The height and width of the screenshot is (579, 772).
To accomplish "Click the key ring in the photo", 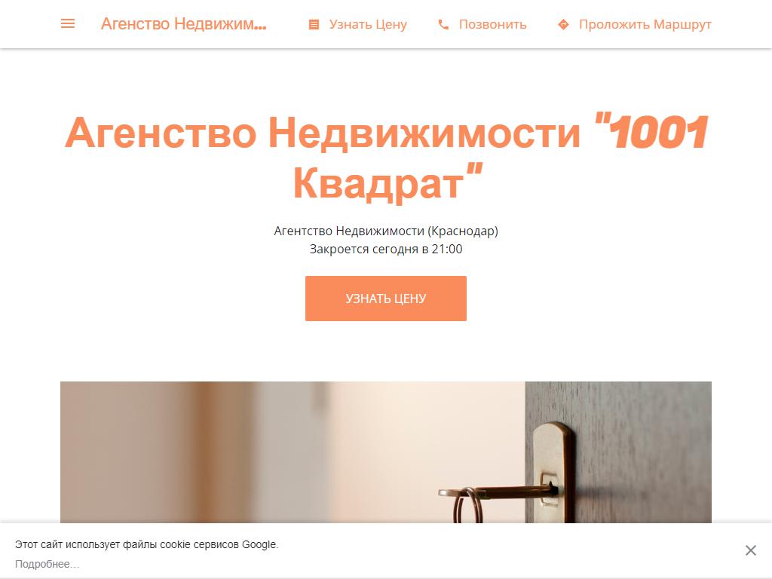I will click(467, 504).
